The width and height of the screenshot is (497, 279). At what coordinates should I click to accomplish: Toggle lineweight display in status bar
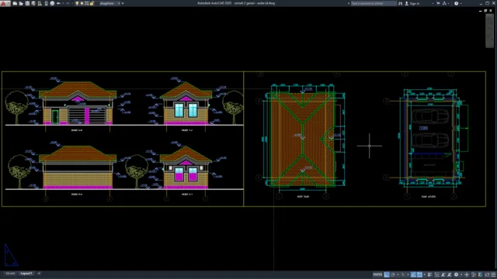point(429,274)
